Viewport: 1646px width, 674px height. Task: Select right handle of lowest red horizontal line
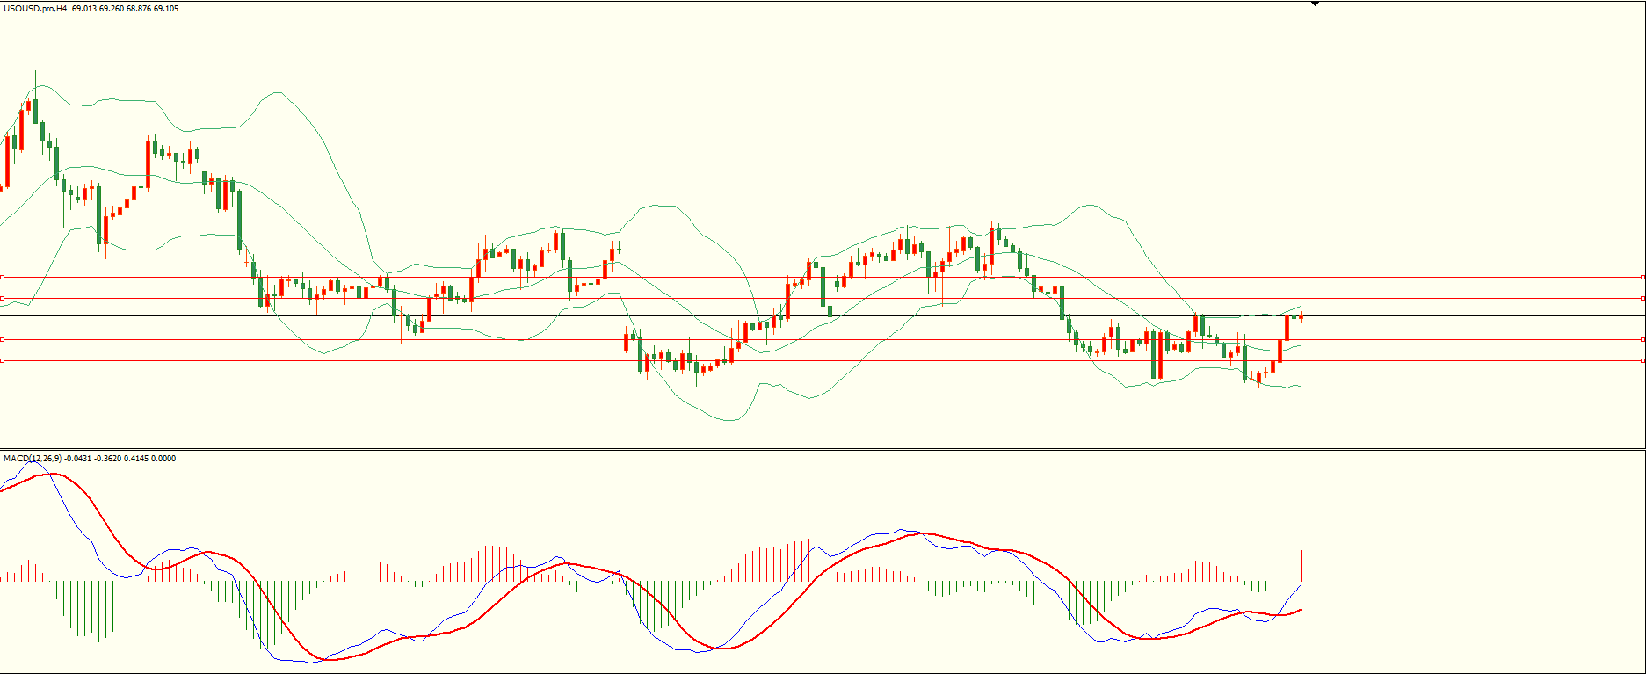tap(1642, 360)
